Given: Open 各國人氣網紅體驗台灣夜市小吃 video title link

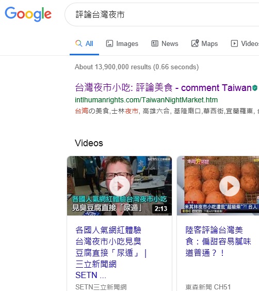Looking at the screenshot, I should pos(111,252).
